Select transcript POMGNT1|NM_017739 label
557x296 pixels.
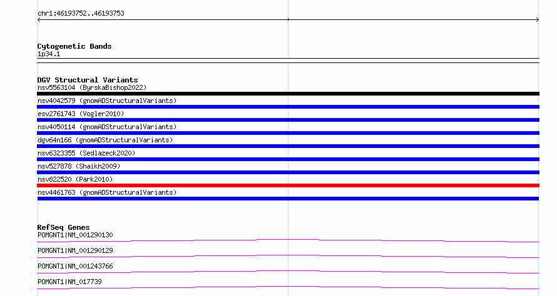tap(69, 282)
